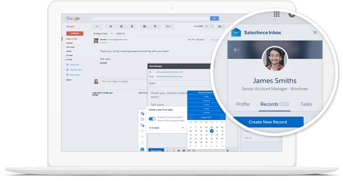Click the clock follow-up reminder icon
The image size is (343, 181).
(142, 119)
